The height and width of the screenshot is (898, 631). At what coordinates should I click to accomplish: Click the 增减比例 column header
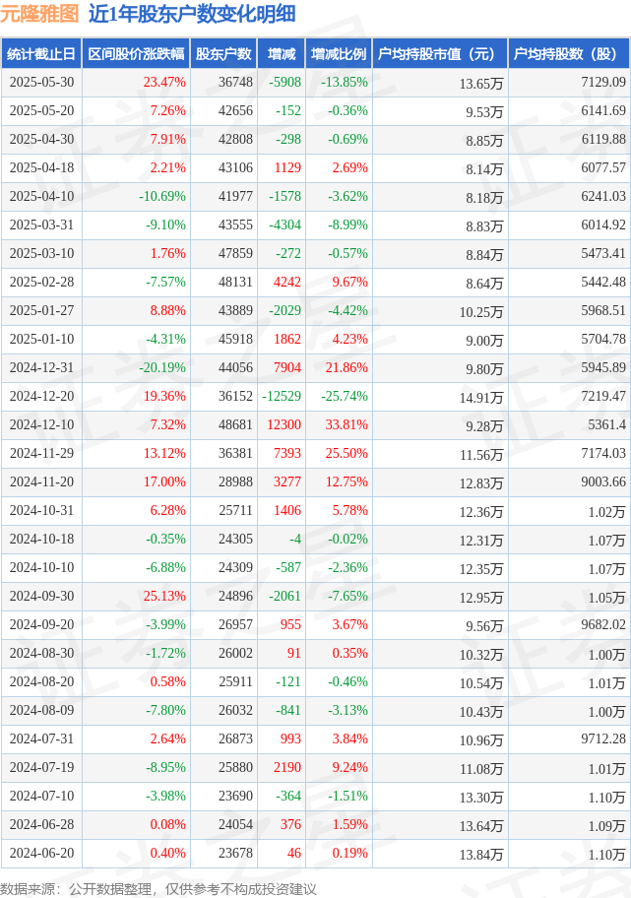coord(339,54)
